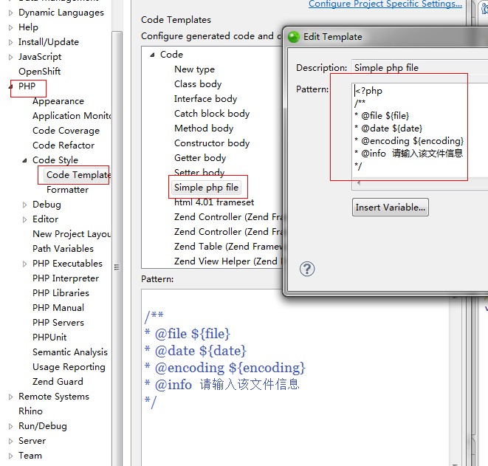Image resolution: width=488 pixels, height=466 pixels.
Task: Open PHP Servers preferences
Action: (x=58, y=323)
